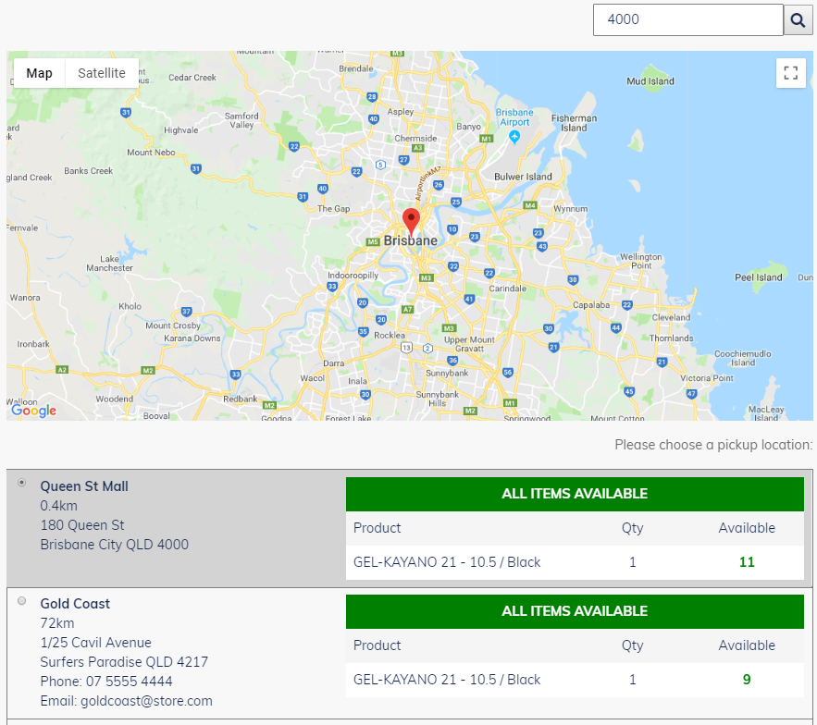The image size is (817, 725).
Task: Click the Cleveland label on map
Action: pos(671,317)
